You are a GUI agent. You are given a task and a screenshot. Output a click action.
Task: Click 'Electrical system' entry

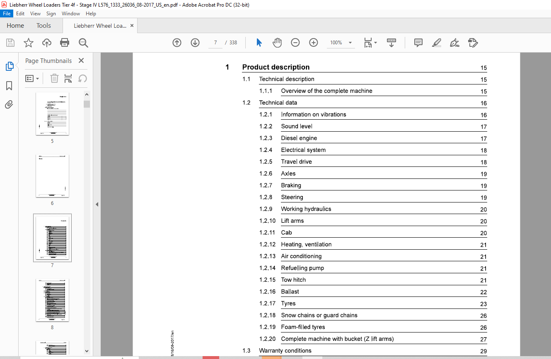pyautogui.click(x=303, y=150)
